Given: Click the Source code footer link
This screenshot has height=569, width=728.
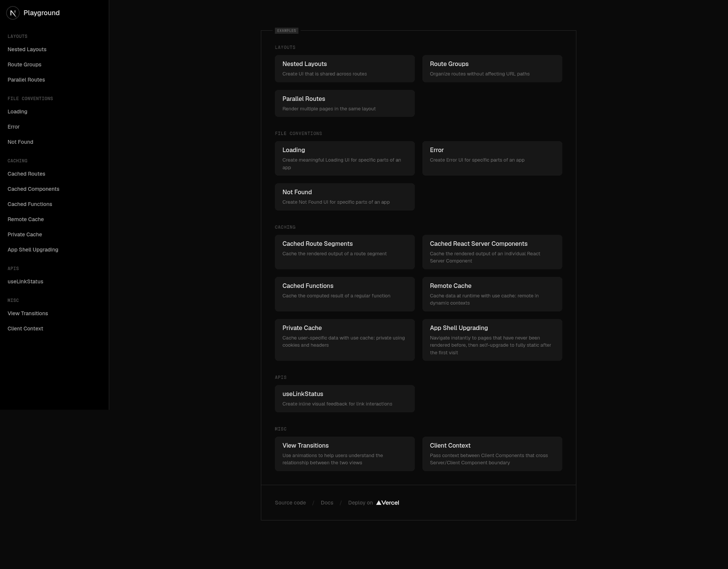Looking at the screenshot, I should point(290,503).
